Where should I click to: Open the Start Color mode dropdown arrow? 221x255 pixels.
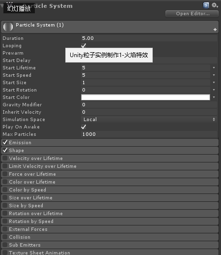click(214, 97)
